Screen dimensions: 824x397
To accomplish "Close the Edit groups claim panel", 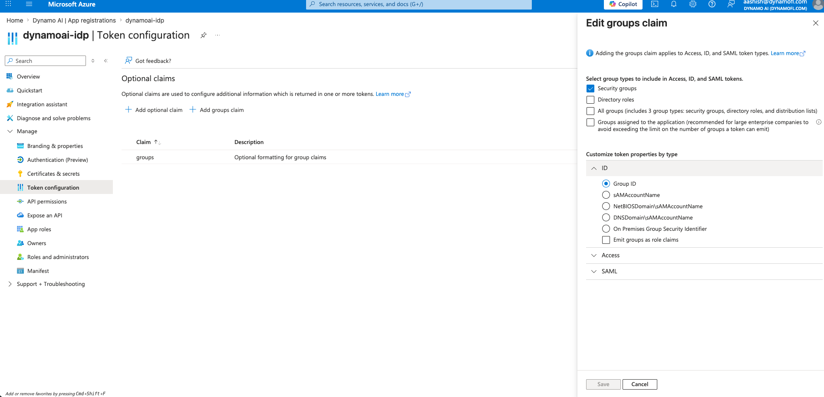I will [x=815, y=23].
